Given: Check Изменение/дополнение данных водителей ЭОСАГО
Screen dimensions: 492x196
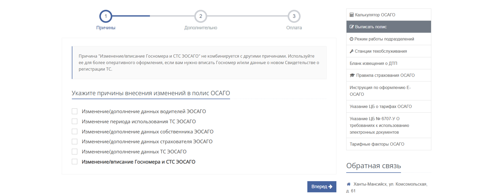Looking at the screenshot, I should (74, 111).
